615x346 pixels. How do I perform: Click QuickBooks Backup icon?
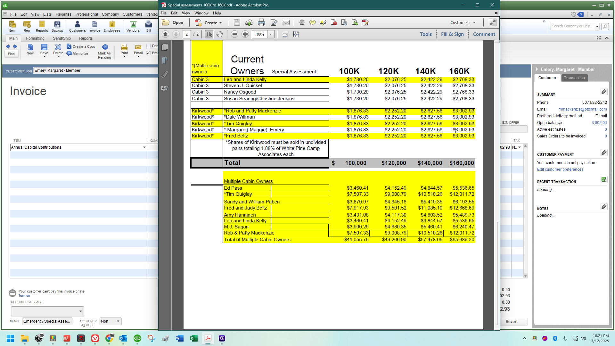(x=57, y=27)
